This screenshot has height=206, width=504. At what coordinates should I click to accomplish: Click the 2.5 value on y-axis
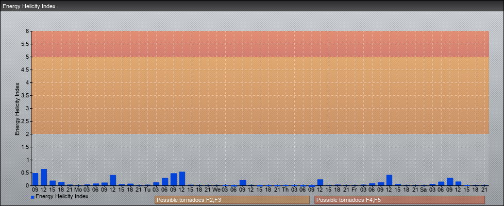click(x=26, y=121)
